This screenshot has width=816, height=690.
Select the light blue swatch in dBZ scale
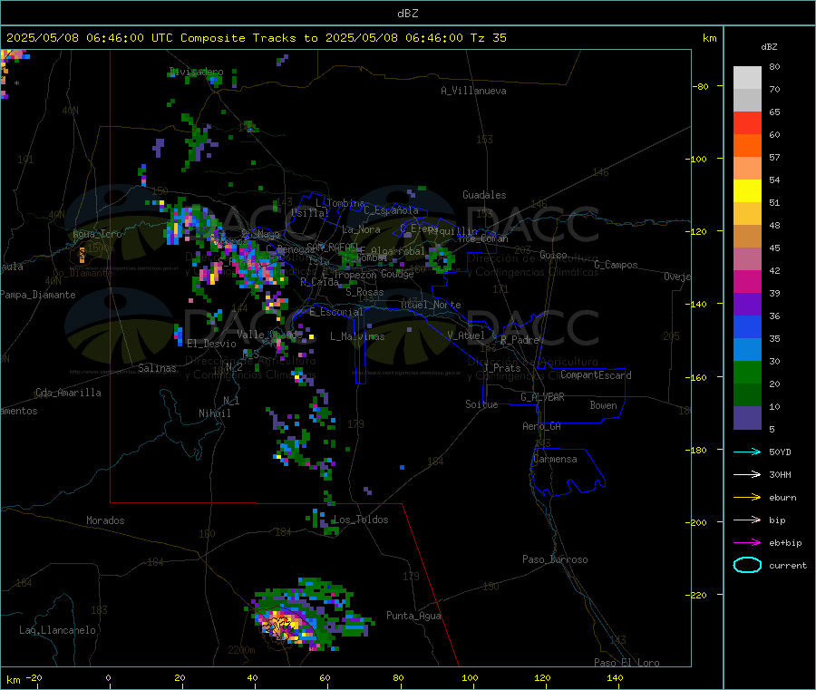747,350
